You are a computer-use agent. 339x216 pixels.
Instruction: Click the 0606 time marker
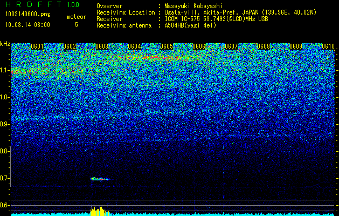[x=199, y=46]
